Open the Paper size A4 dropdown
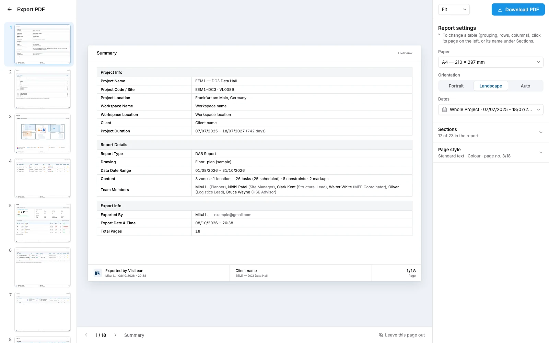 pos(491,62)
